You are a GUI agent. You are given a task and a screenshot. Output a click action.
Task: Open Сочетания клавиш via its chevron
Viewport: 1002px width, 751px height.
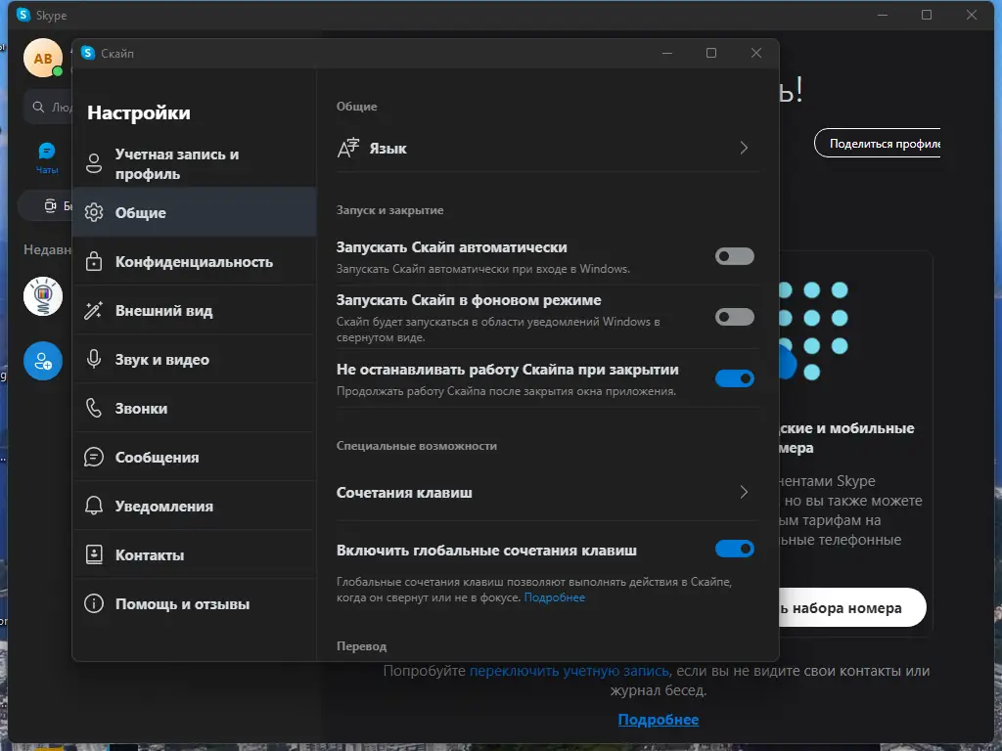click(743, 492)
